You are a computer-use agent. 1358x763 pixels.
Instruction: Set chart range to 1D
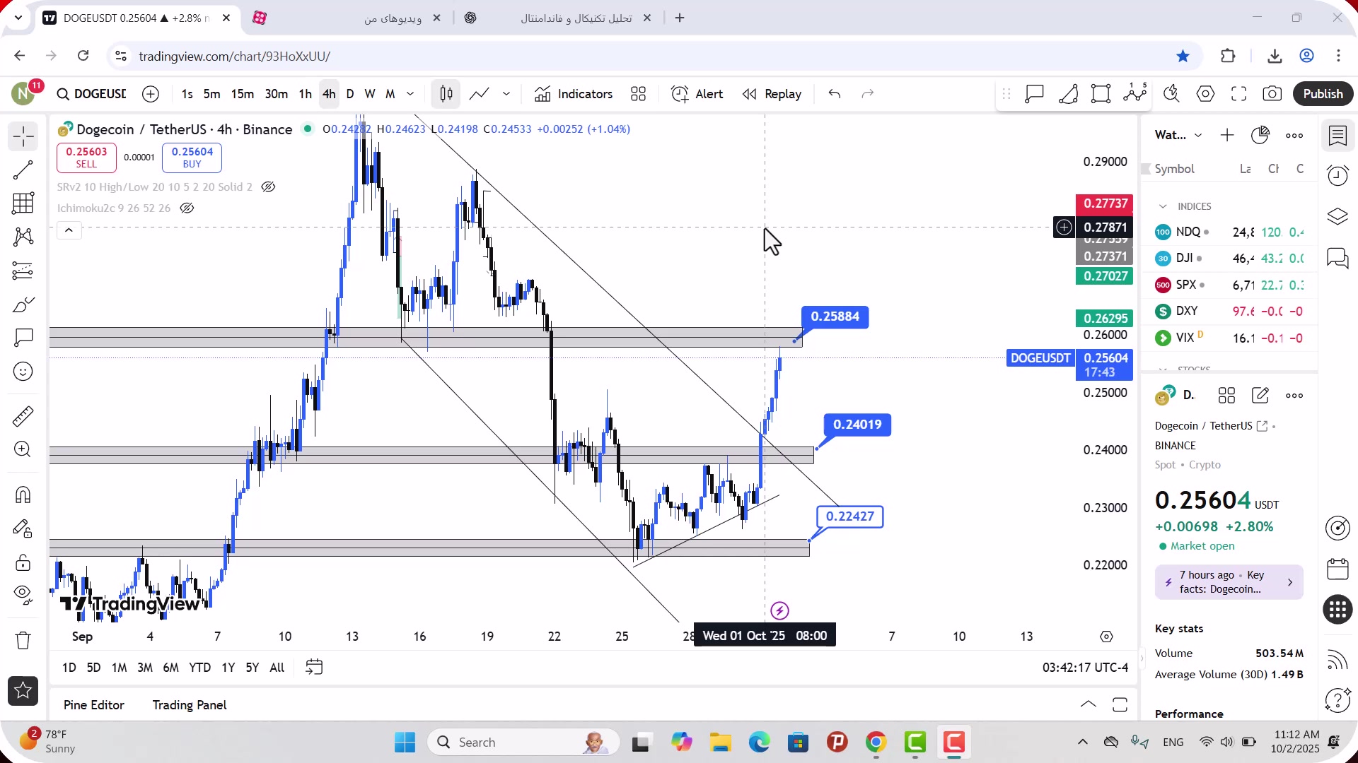(x=69, y=668)
